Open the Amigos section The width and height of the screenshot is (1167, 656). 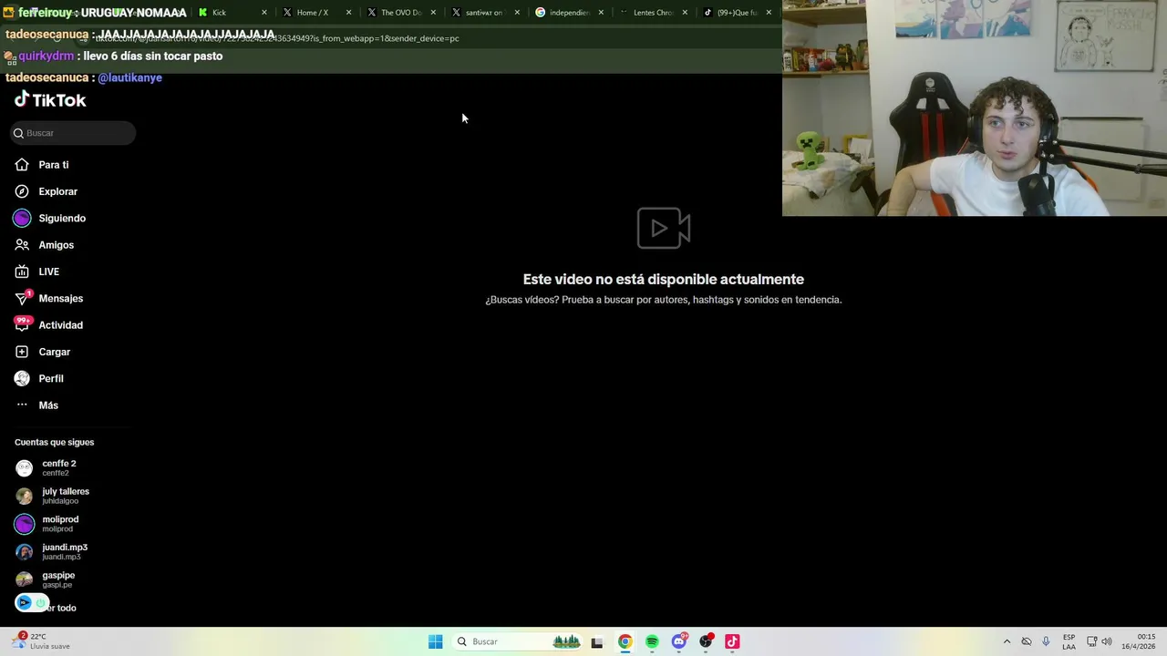click(x=45, y=245)
